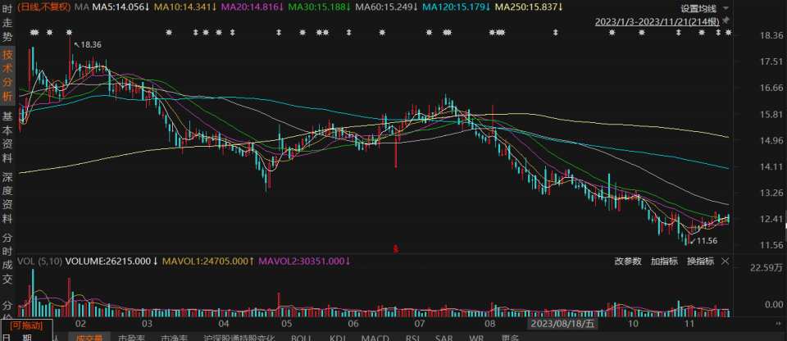Click the red S marker under the chart
Image resolution: width=787 pixels, height=341 pixels.
pyautogui.click(x=395, y=248)
